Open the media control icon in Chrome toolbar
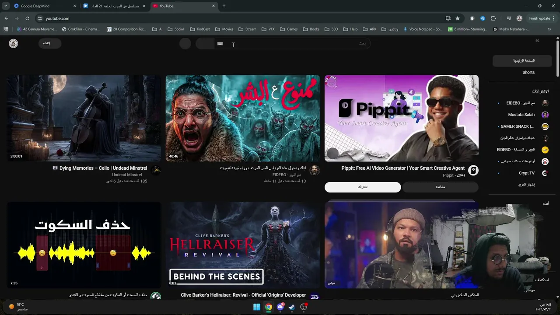This screenshot has width=560, height=315. (x=509, y=18)
